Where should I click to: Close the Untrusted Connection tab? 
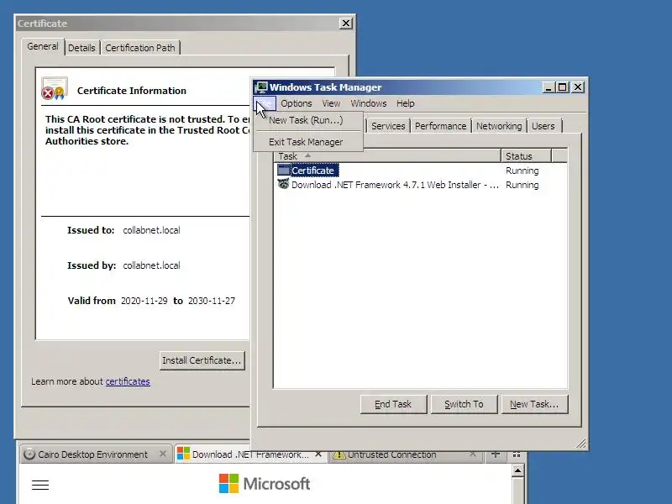(473, 454)
